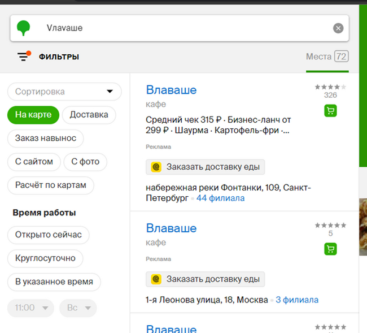
Task: Click the star rating above 5
Action: point(330,226)
